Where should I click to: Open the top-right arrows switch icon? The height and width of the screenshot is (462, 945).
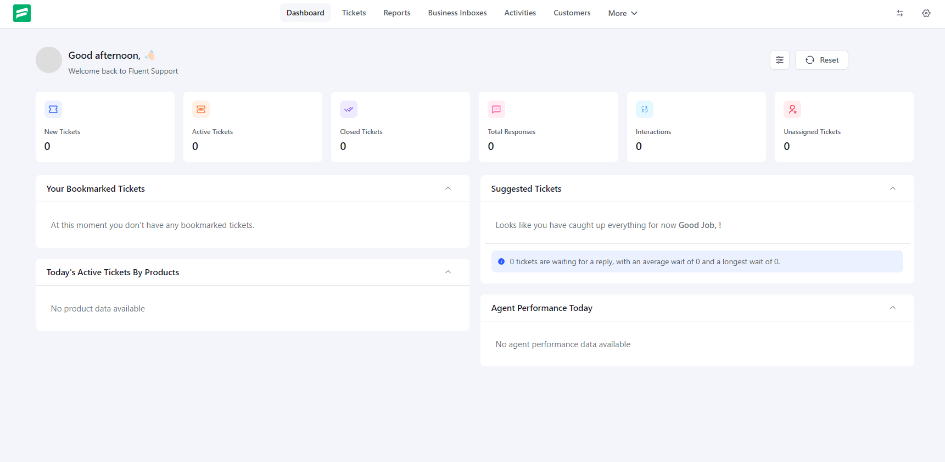pyautogui.click(x=900, y=13)
